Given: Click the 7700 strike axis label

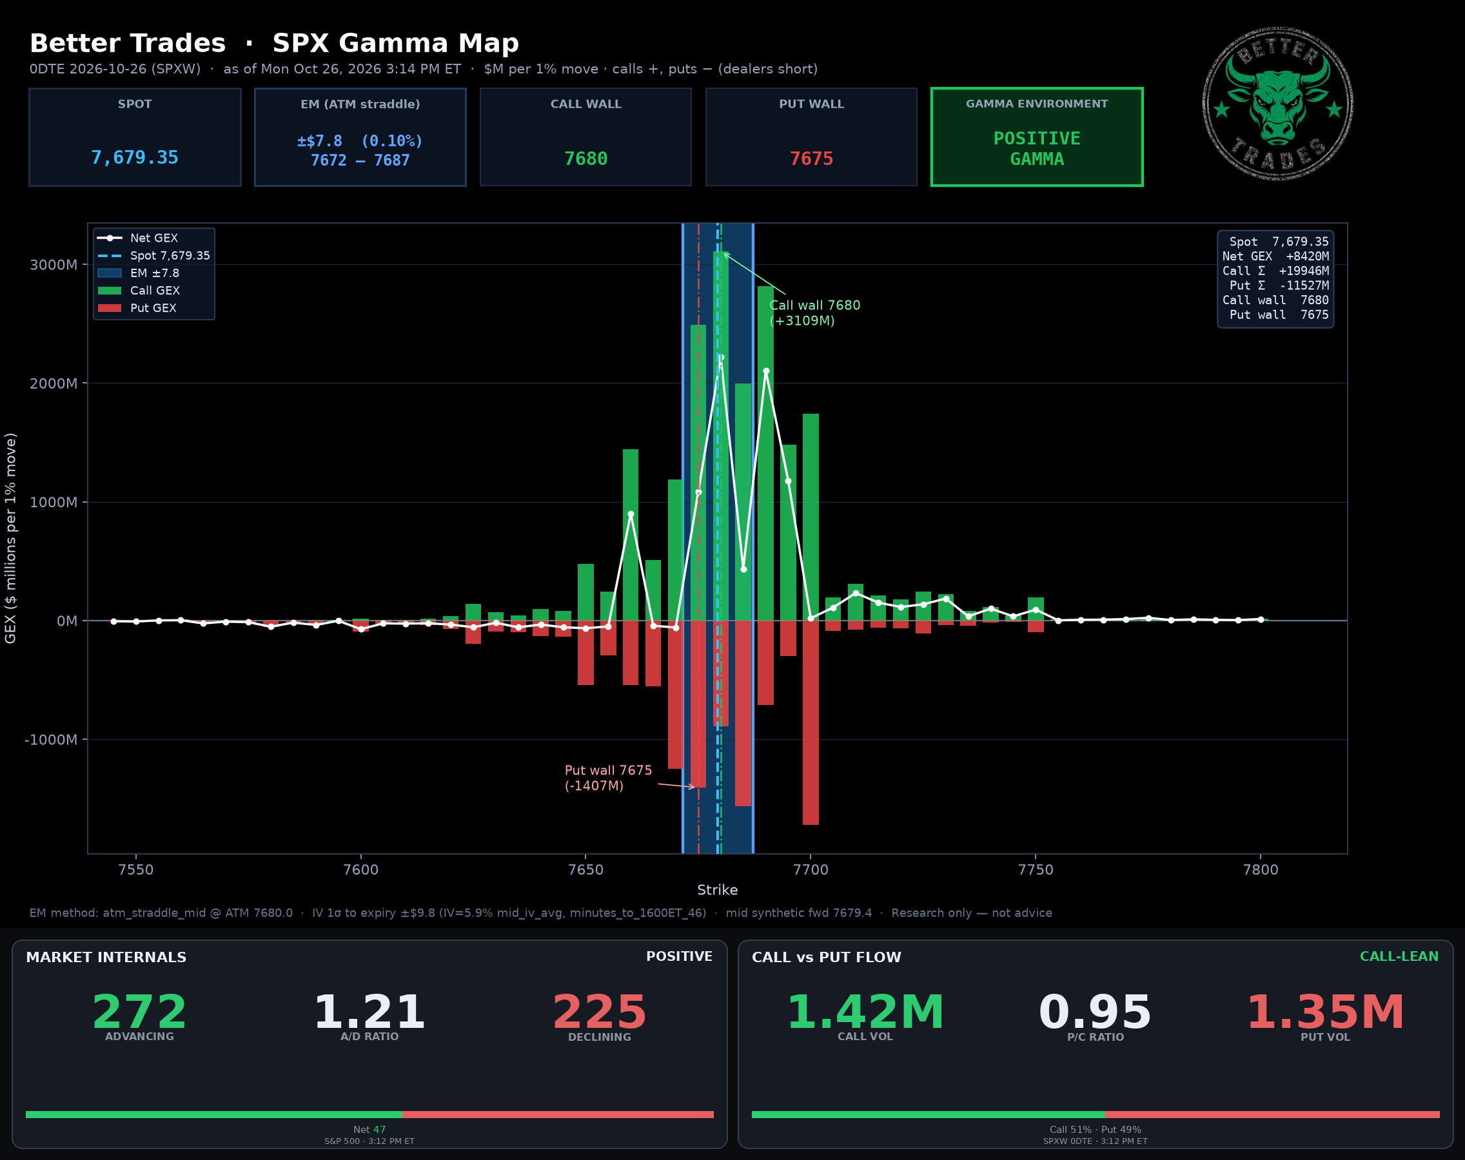Looking at the screenshot, I should 811,870.
